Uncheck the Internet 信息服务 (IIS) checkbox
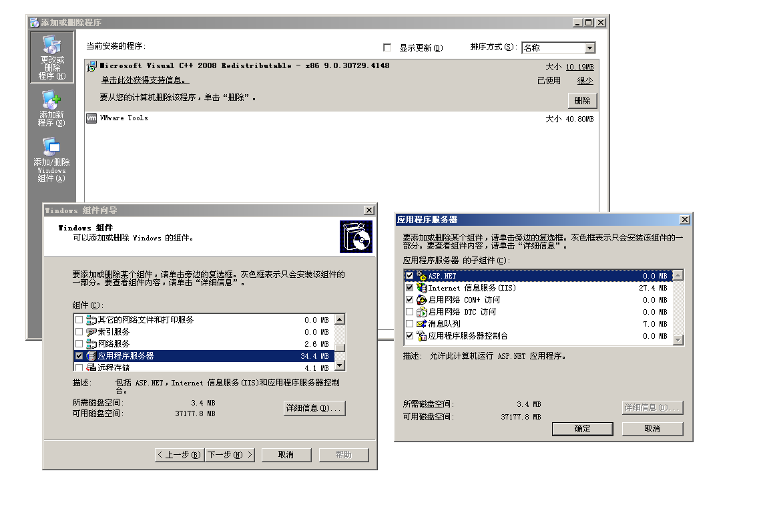767x505 pixels. (410, 288)
